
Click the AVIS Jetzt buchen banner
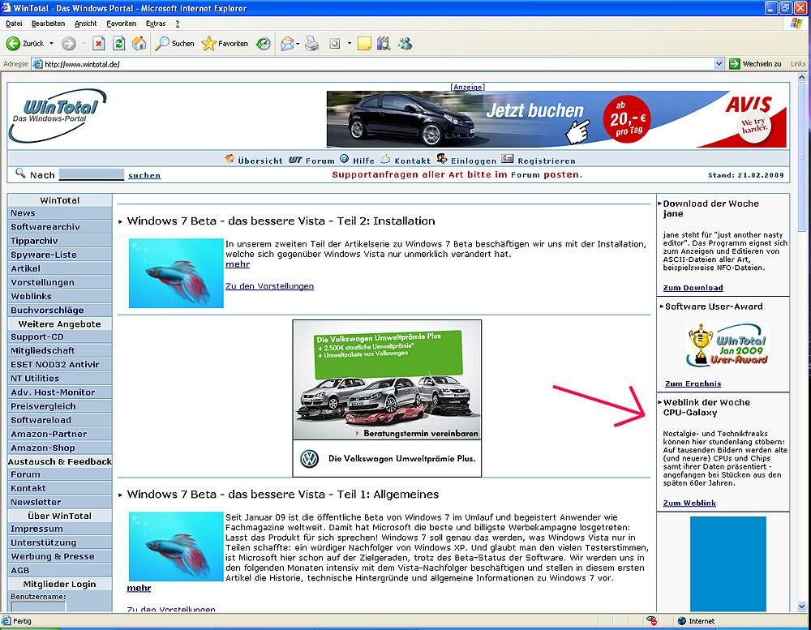[556, 119]
